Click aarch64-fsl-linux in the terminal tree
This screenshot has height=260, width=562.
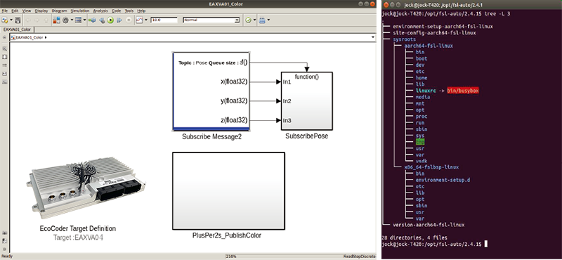click(x=429, y=46)
